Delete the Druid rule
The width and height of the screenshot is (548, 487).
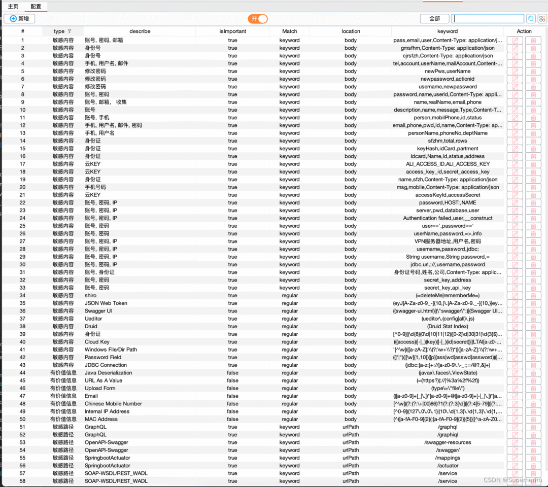tap(533, 326)
